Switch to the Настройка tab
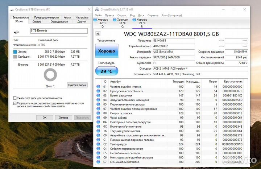This screenshot has height=169, width=261. point(82,17)
